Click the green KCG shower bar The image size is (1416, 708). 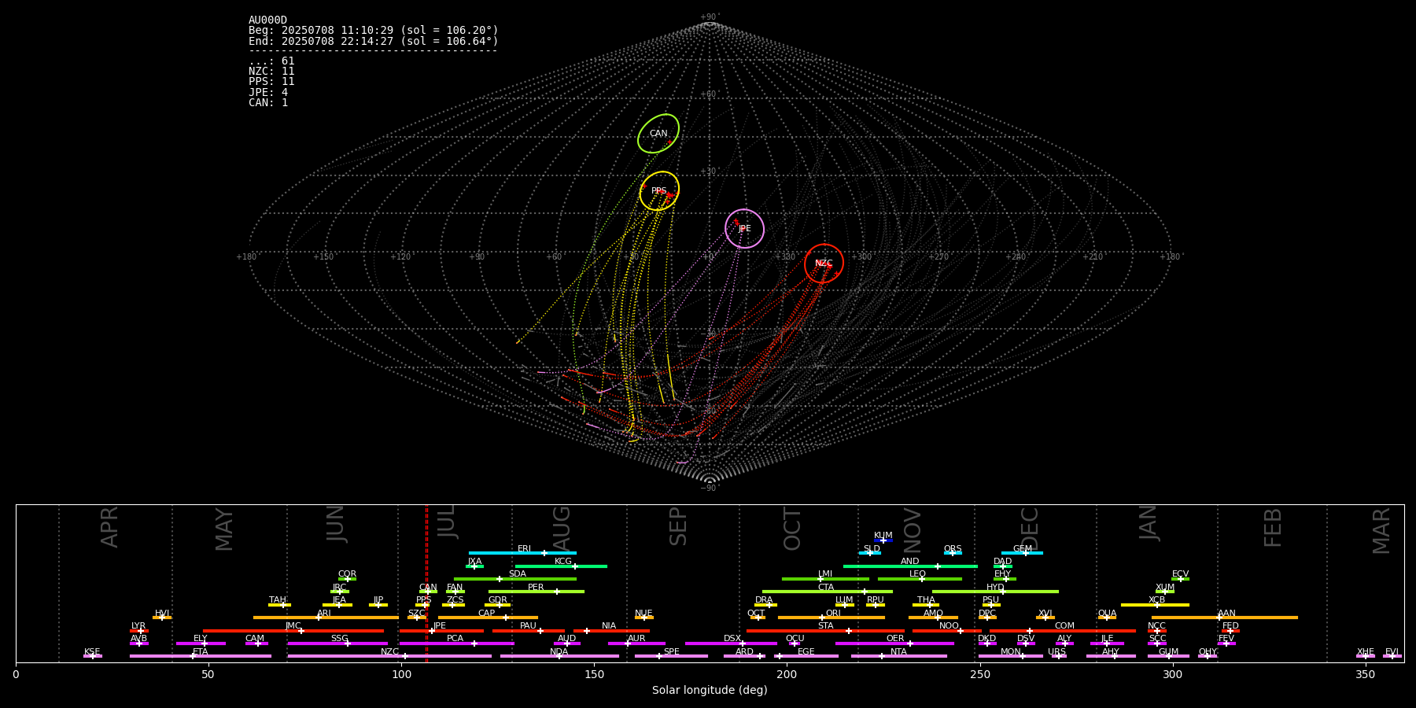coord(561,566)
